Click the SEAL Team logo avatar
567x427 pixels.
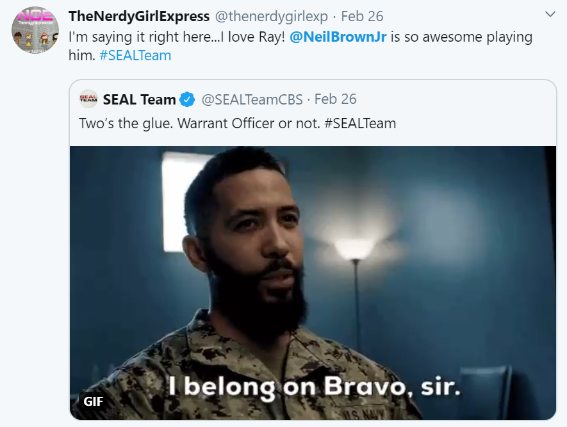[88, 99]
